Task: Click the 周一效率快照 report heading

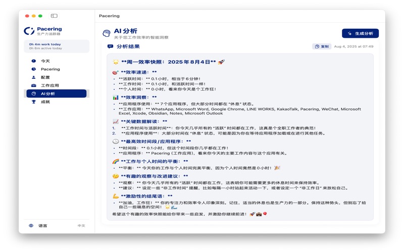Action: coord(168,62)
